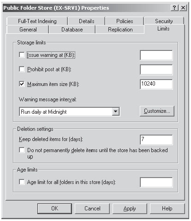Switch to the Policies tab
The height and width of the screenshot is (221, 191).
click(x=125, y=21)
